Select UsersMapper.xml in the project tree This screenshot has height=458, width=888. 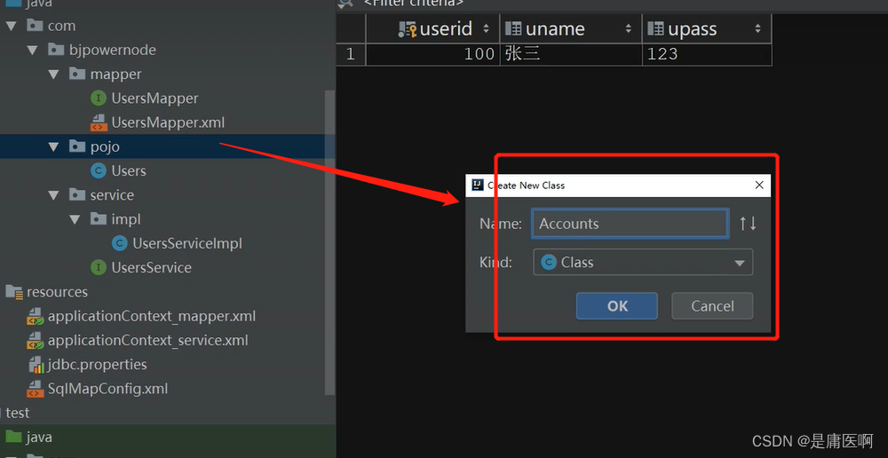click(168, 122)
